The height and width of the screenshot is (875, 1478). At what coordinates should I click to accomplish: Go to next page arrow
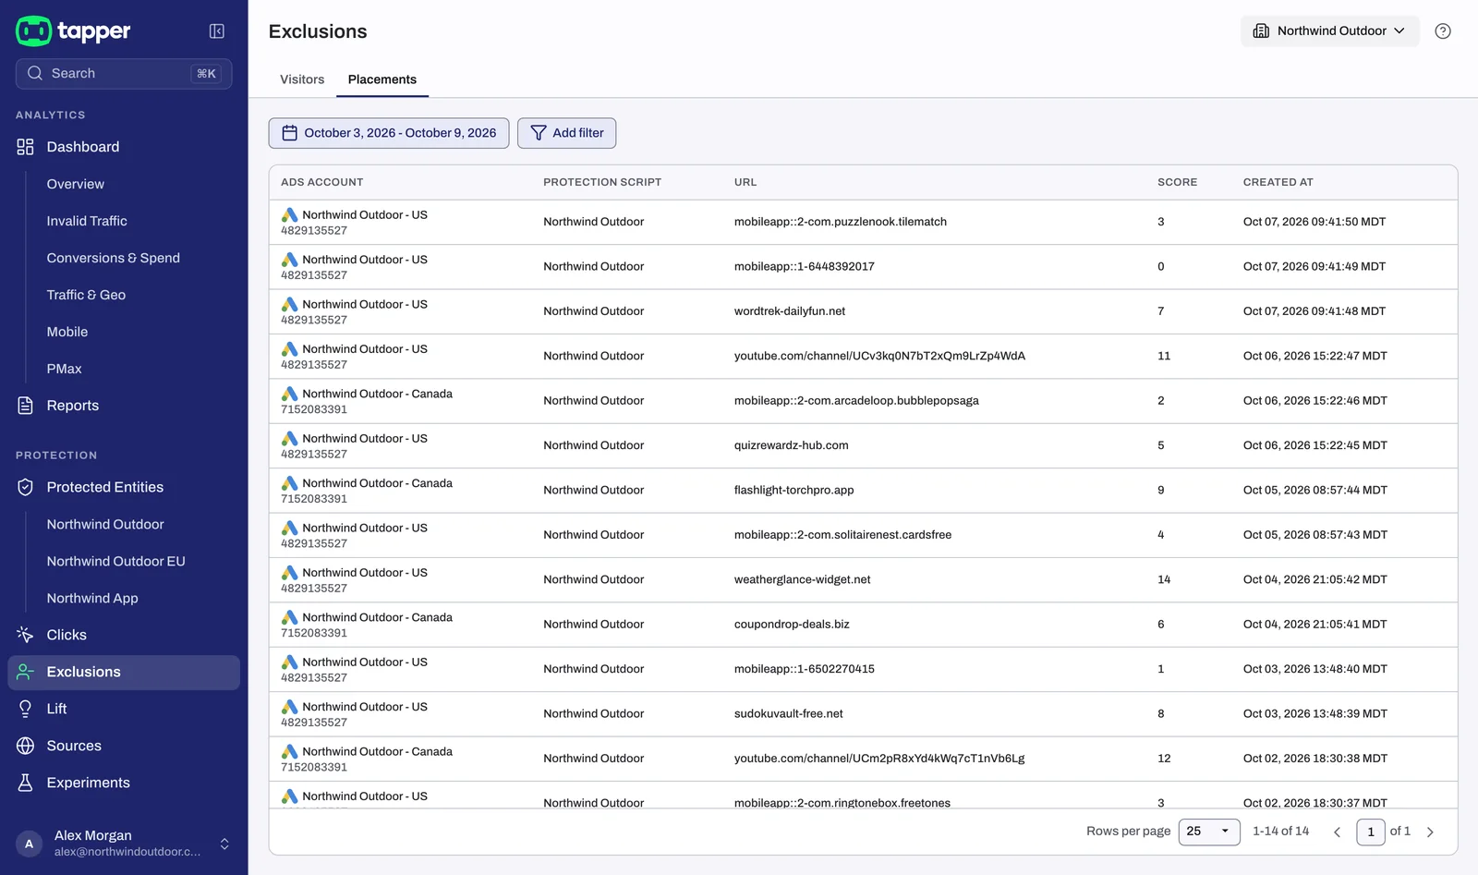(x=1430, y=832)
